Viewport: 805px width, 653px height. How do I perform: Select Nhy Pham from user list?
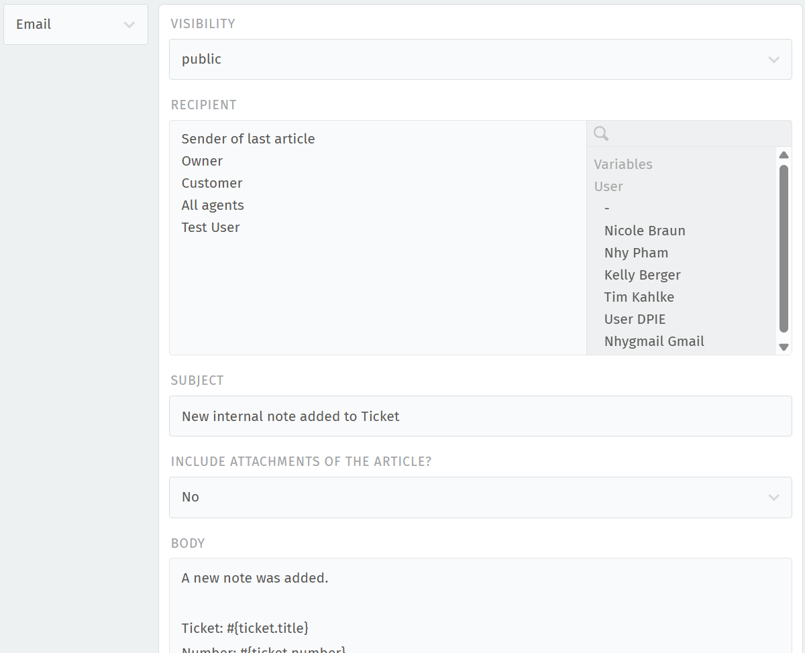point(636,253)
